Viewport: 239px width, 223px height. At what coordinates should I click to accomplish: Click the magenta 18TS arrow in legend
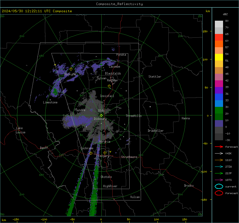[219, 180]
